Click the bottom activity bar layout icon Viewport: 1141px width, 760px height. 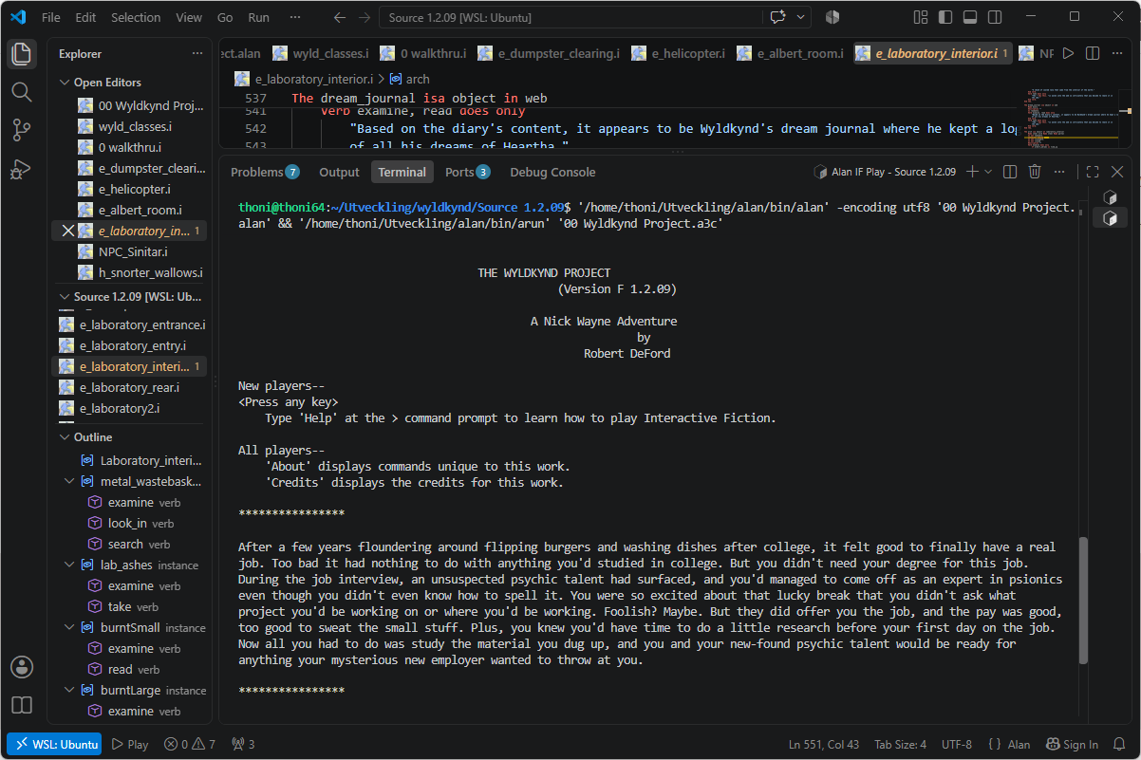(x=21, y=705)
